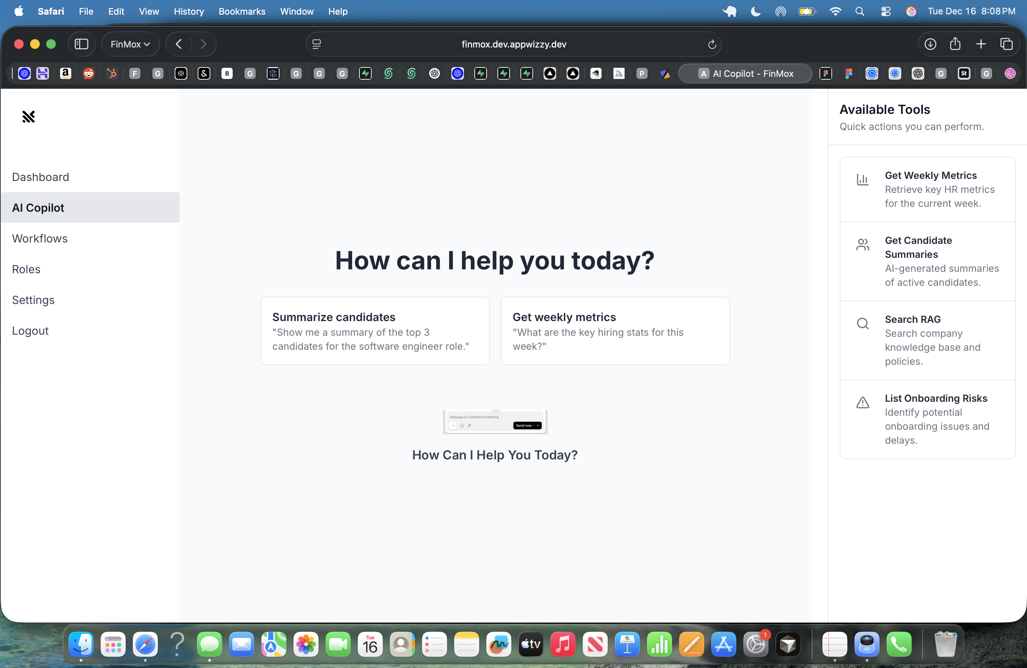The height and width of the screenshot is (668, 1027).
Task: Click the magnifier icon next to Search RAG
Action: point(862,324)
